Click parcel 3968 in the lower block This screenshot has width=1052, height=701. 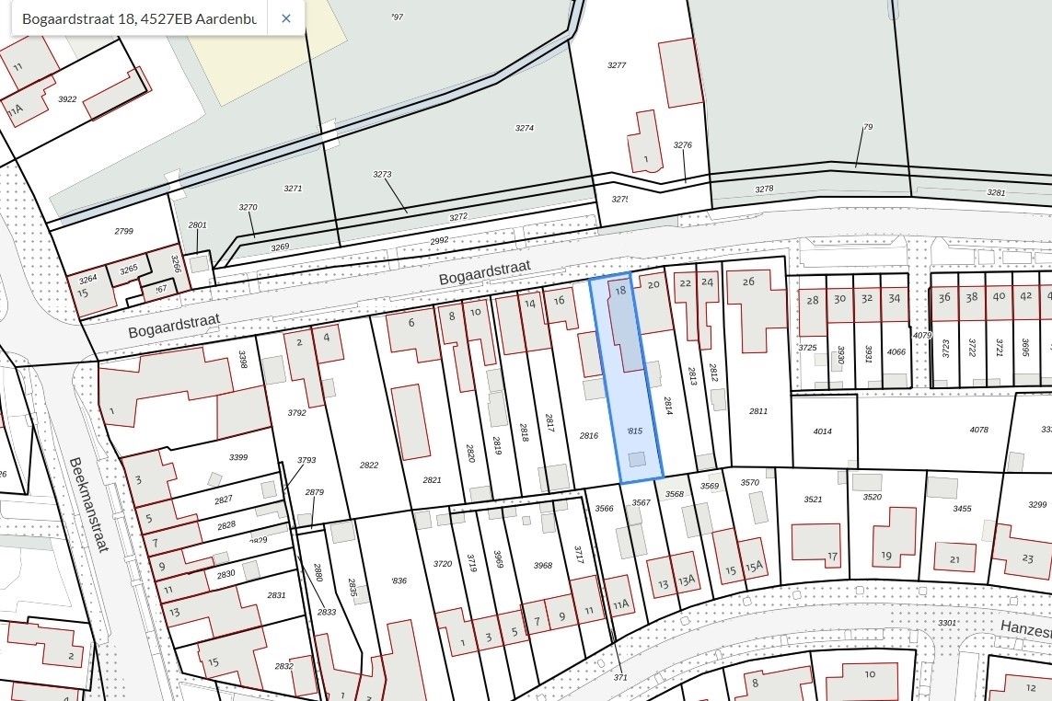[543, 565]
